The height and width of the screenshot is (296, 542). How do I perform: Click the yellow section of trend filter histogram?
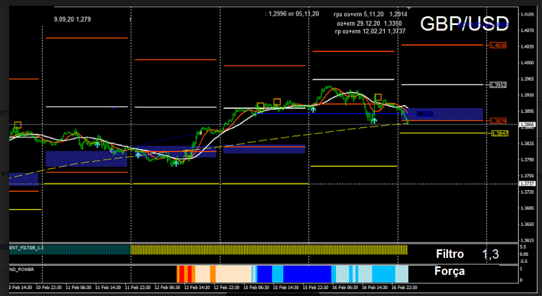point(268,249)
